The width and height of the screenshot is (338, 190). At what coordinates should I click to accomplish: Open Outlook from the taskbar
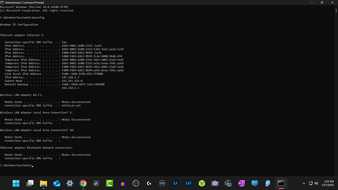tap(57, 183)
